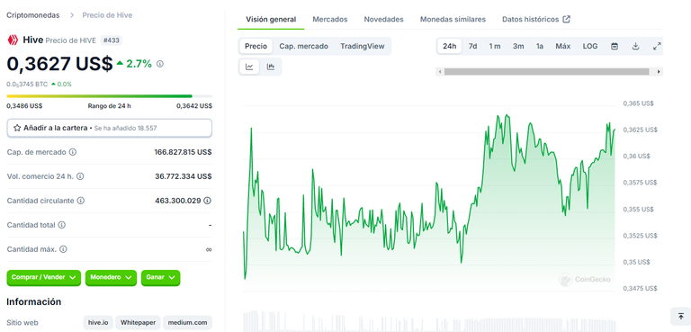Click the 0,3627 US$ price
This screenshot has width=691, height=332.
tap(59, 64)
